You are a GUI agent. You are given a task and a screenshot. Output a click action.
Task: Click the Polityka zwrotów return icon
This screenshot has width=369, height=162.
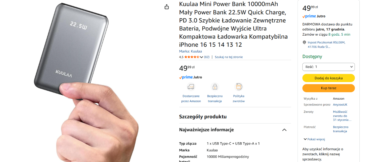239,87
